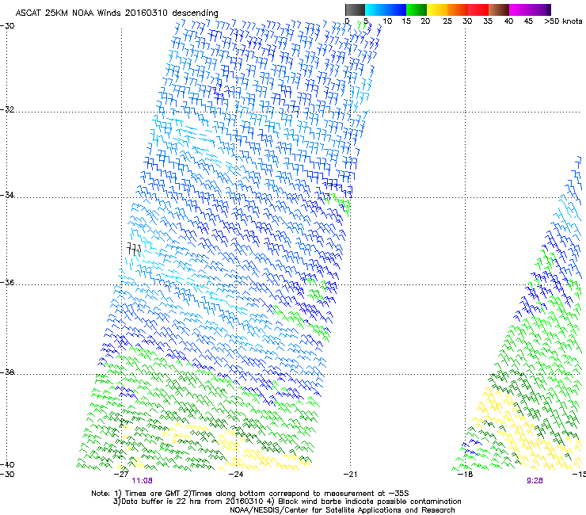Click the NOAA/NESDIS credit line
The width and height of the screenshot is (586, 515).
pyautogui.click(x=342, y=509)
